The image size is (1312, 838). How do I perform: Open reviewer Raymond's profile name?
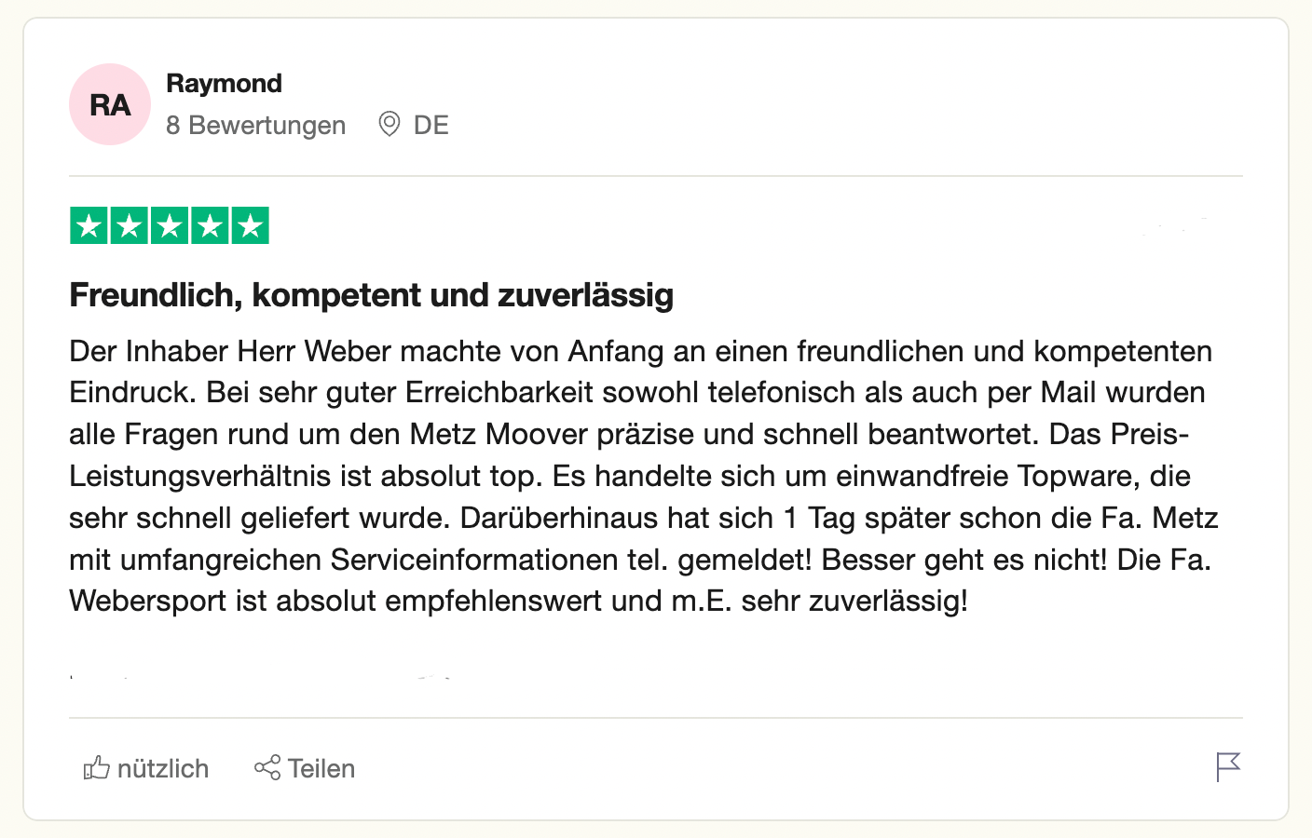[224, 84]
